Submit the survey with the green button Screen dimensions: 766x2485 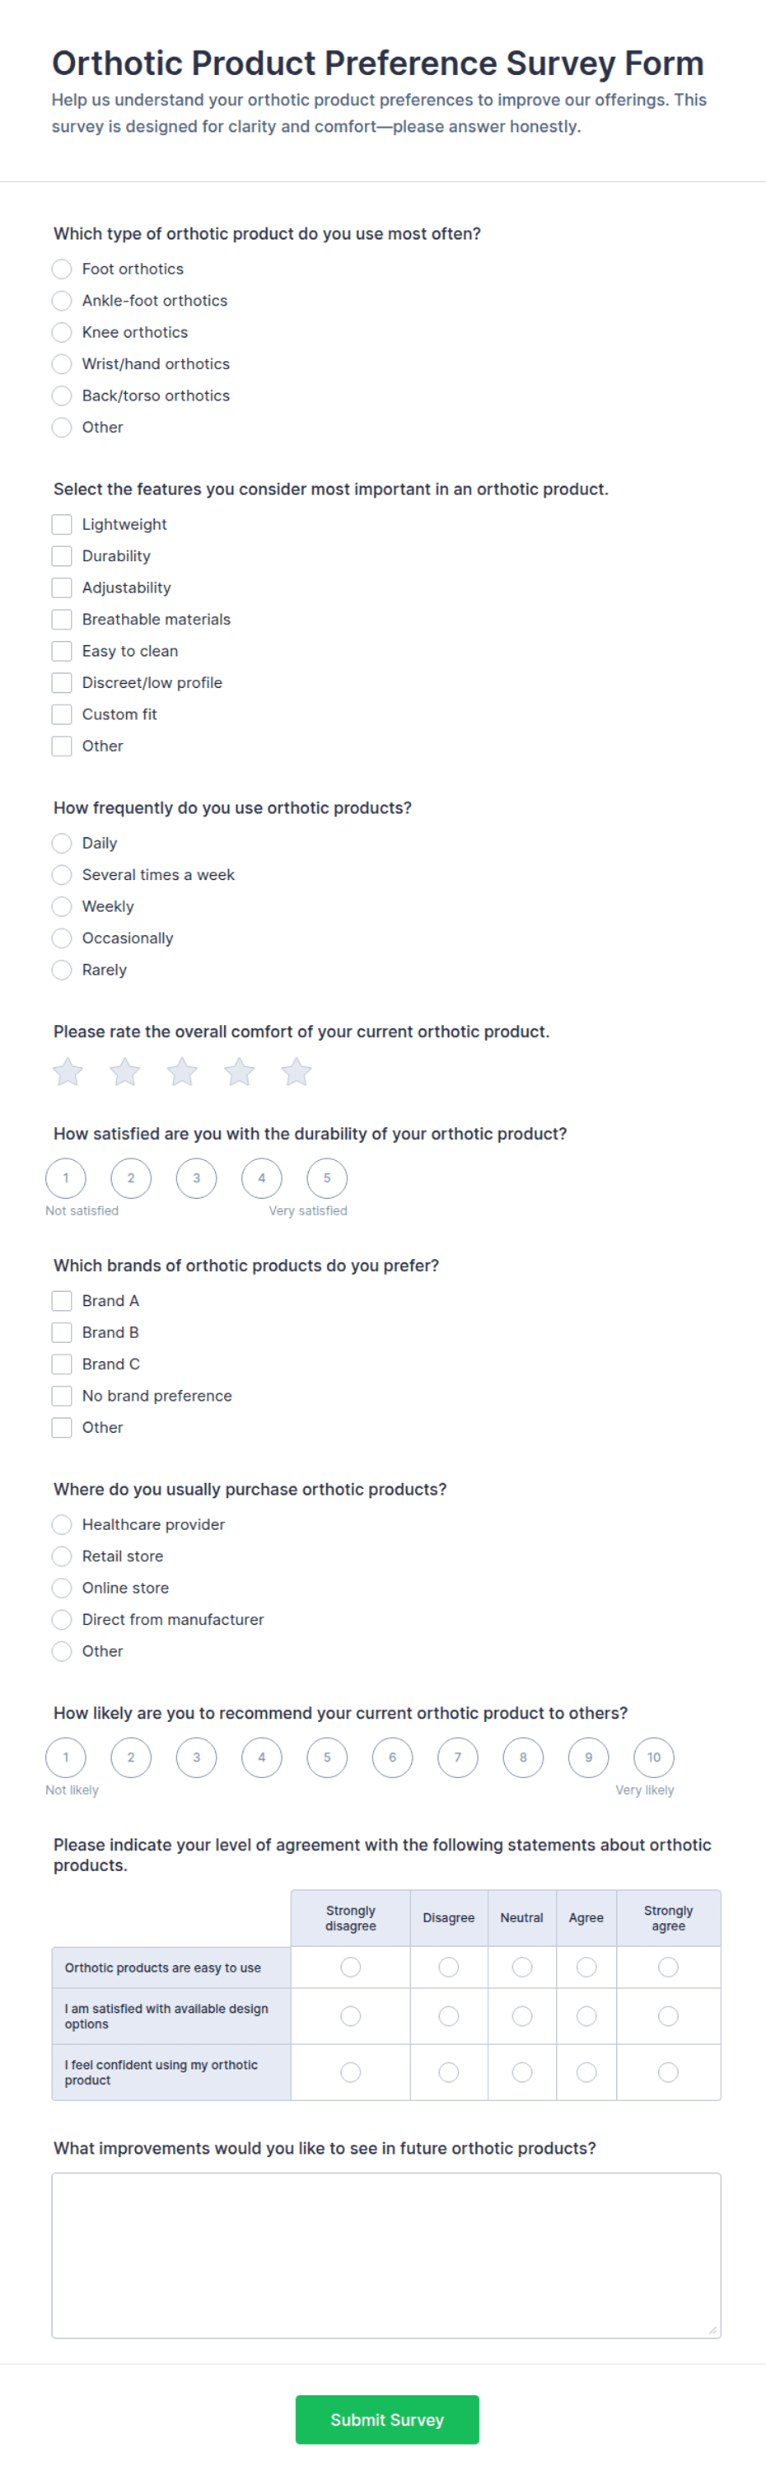pyautogui.click(x=387, y=2419)
